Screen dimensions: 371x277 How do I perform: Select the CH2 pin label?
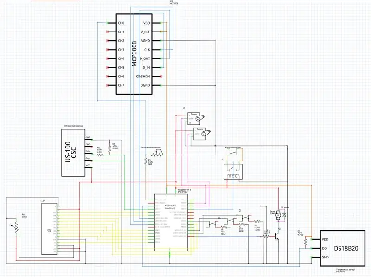point(121,41)
